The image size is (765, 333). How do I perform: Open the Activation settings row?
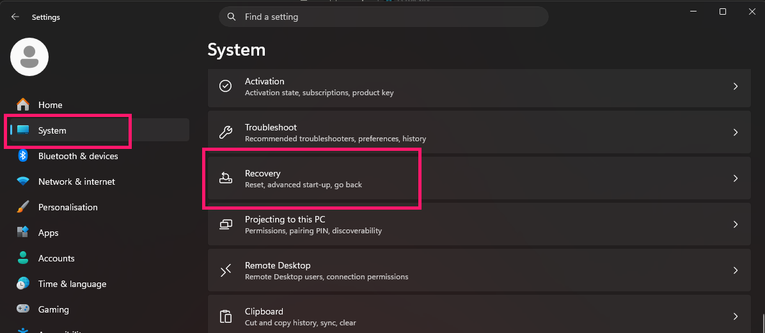tap(479, 88)
